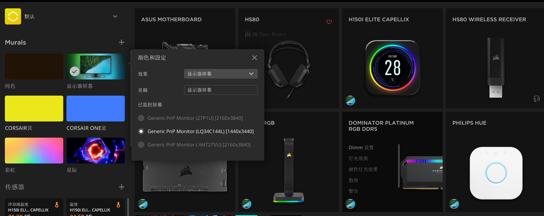Click the Philips Hue bridge image
The image size is (544, 216).
point(496,173)
